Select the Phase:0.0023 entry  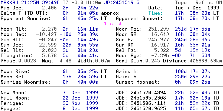coord(18,61)
